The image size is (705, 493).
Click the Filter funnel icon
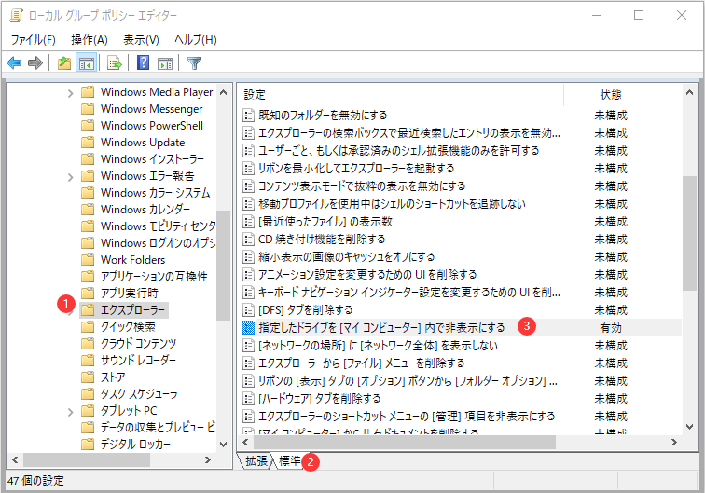tap(194, 63)
